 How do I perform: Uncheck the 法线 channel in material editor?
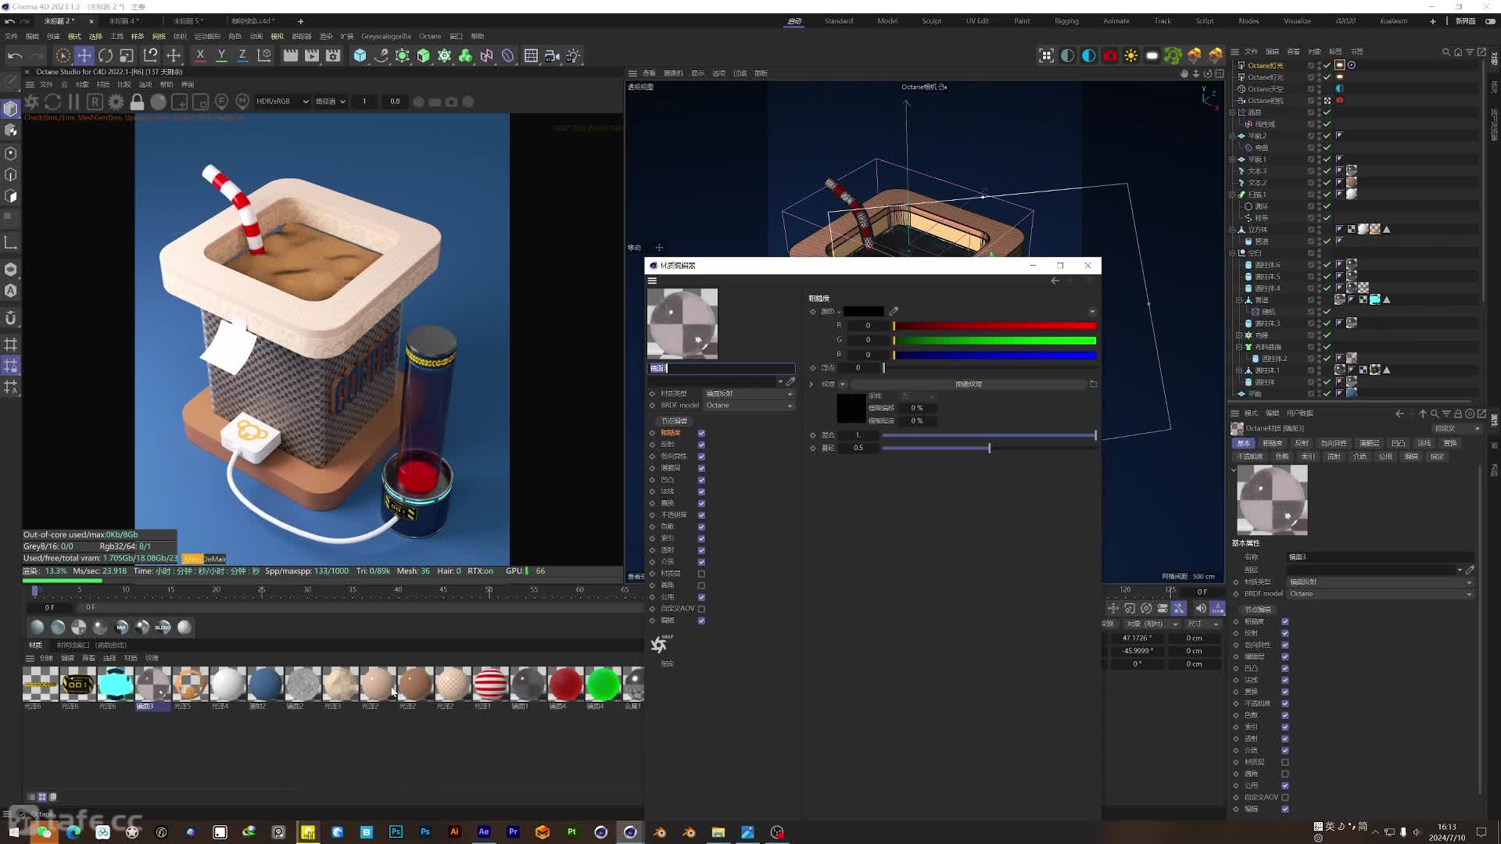pos(701,492)
